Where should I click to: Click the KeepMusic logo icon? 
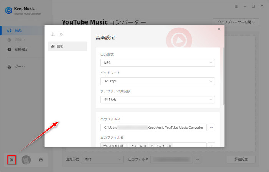[8, 11]
